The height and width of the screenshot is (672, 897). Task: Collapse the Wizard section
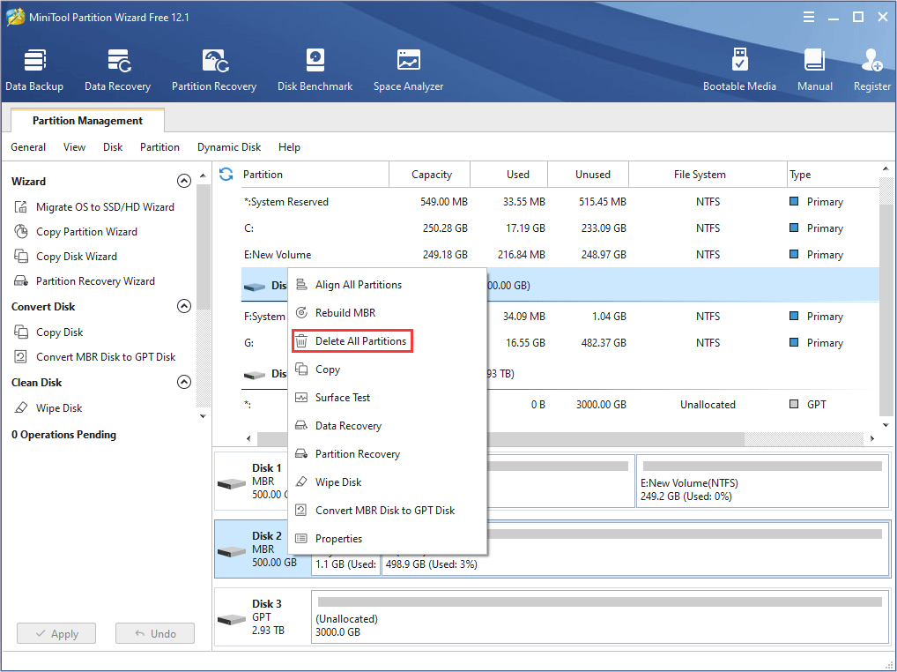(x=183, y=181)
